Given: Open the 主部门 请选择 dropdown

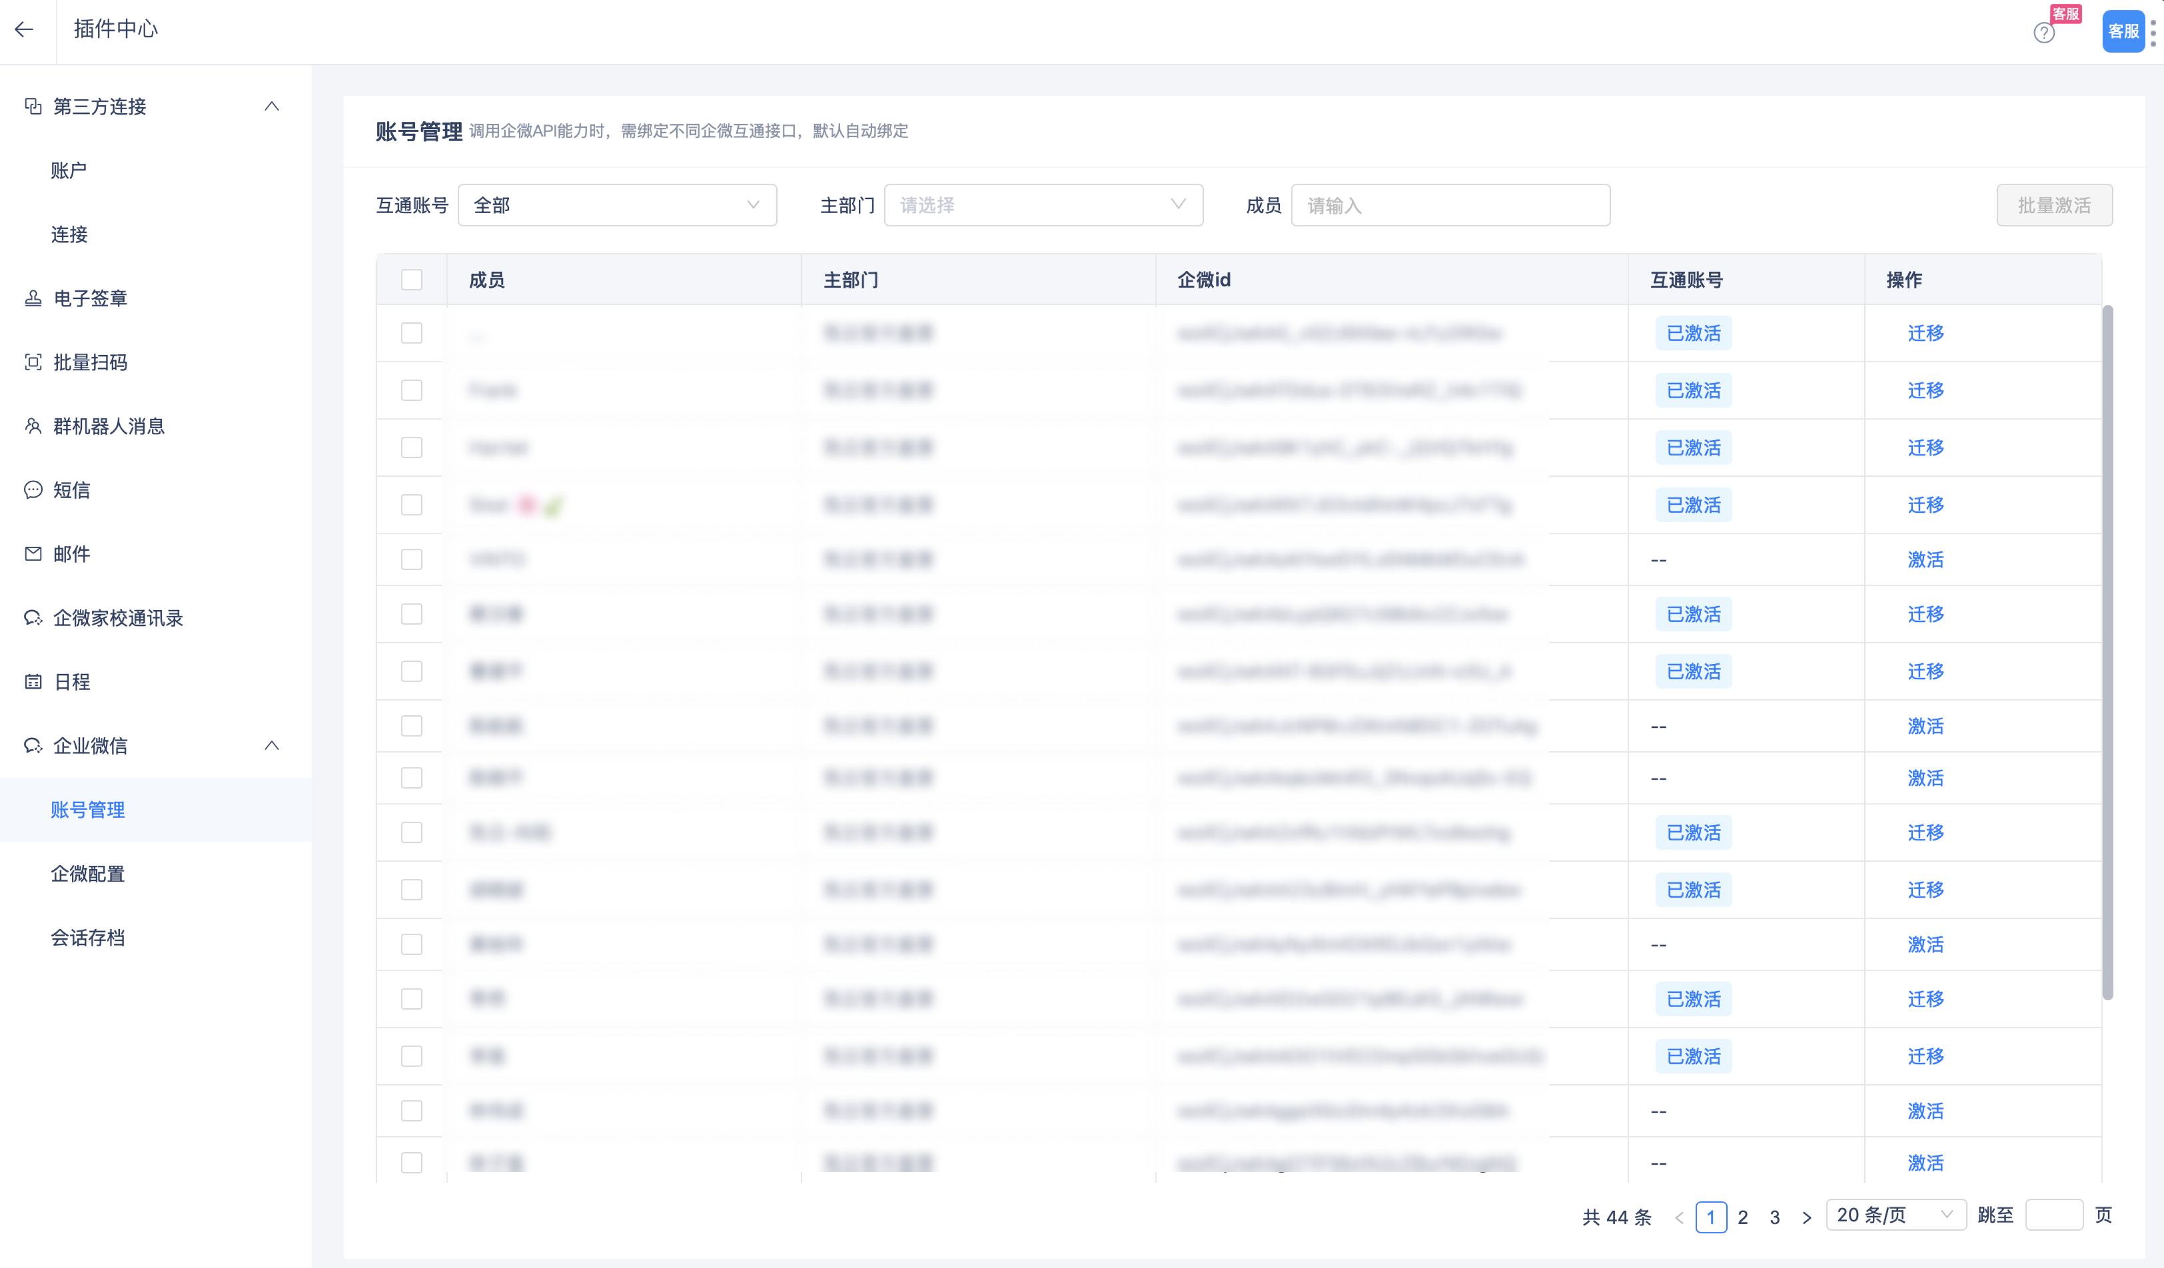Looking at the screenshot, I should (x=1043, y=206).
